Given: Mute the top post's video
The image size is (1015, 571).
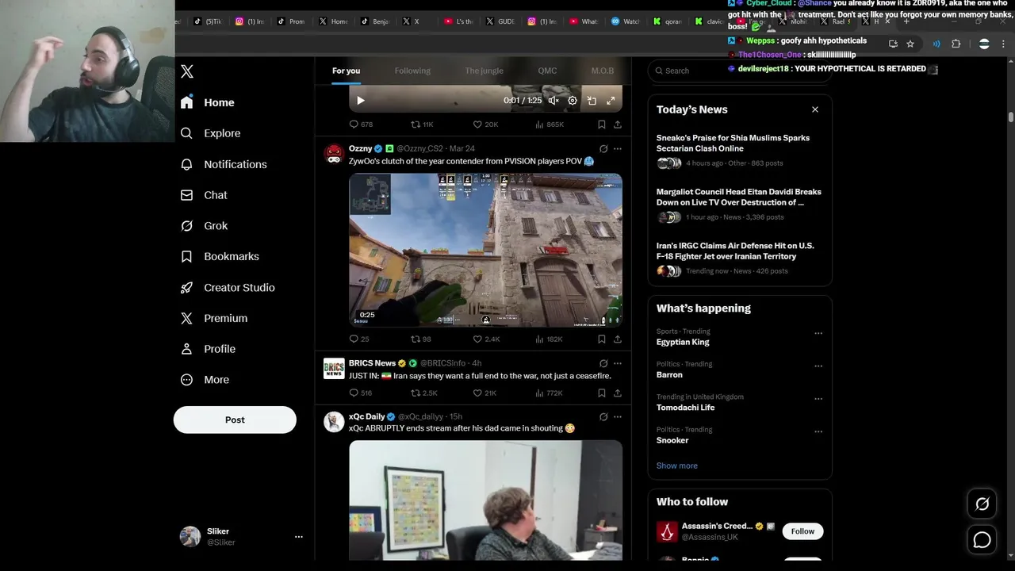Looking at the screenshot, I should [x=553, y=101].
